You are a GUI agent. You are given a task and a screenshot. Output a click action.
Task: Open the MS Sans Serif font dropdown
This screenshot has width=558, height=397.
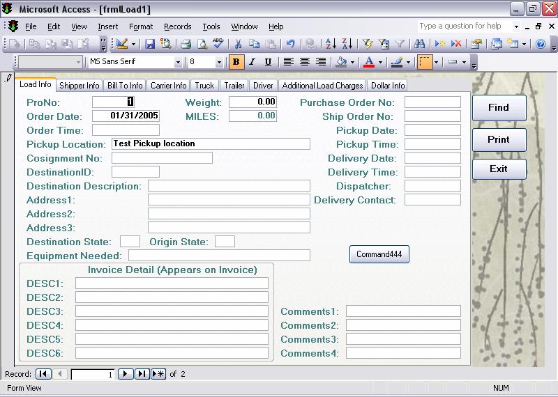click(179, 62)
